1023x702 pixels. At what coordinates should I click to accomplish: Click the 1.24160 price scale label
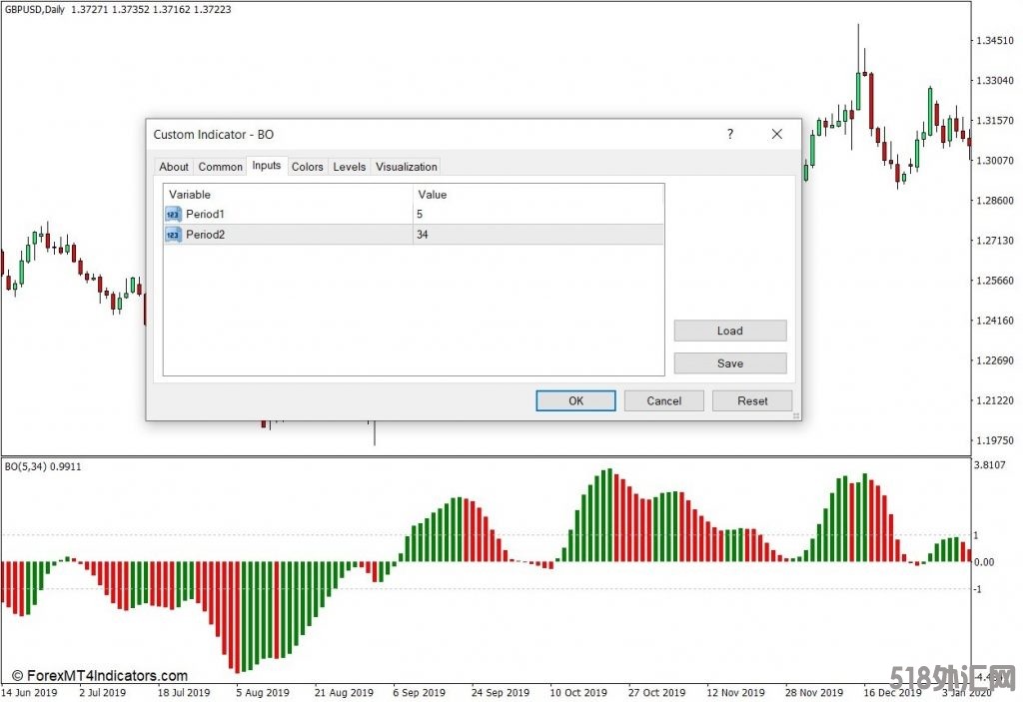tap(995, 321)
